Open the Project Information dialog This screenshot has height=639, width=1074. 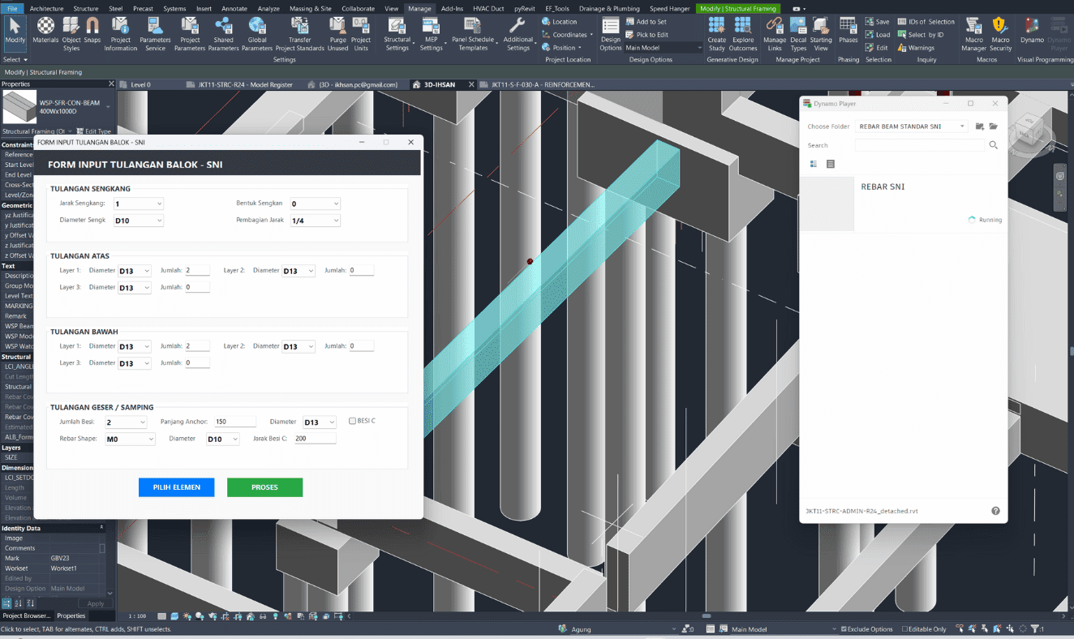(x=121, y=31)
